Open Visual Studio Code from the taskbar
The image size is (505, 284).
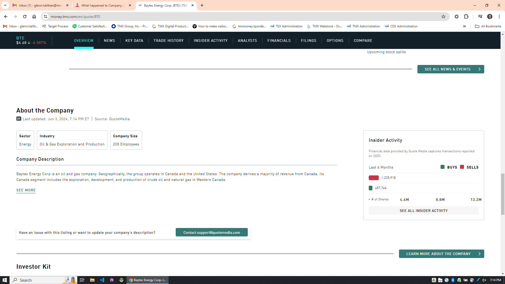tap(102, 280)
